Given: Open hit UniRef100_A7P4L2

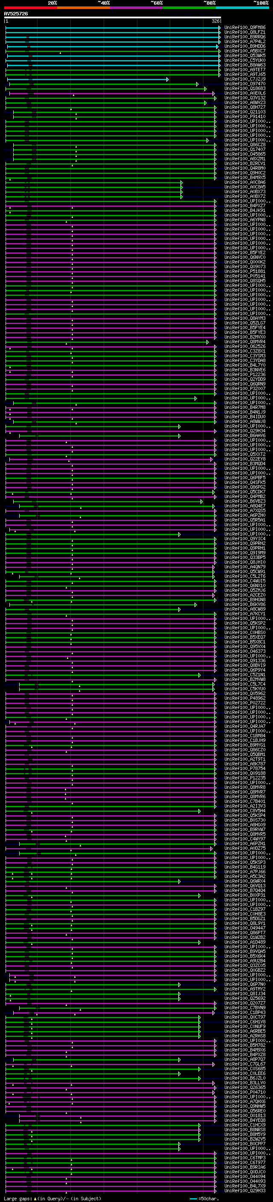Looking at the screenshot, I should [244, 41].
